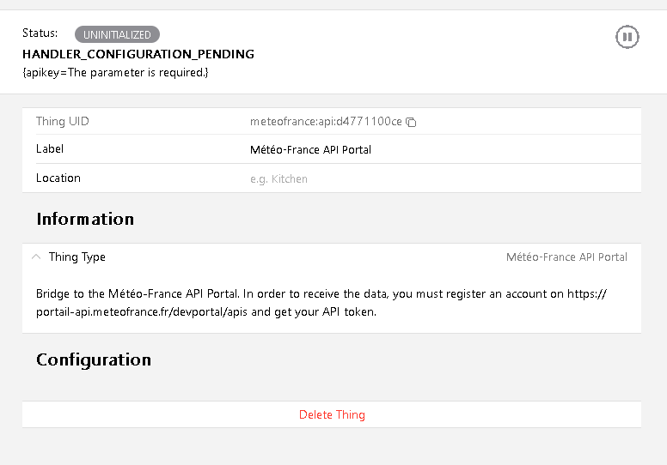Image resolution: width=667 pixels, height=465 pixels.
Task: Click the meteofrance:api:d4771100ce UID value
Action: (326, 122)
